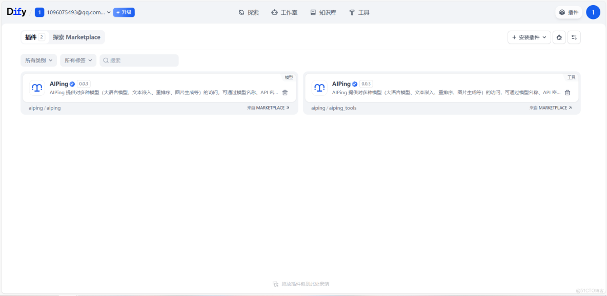Image resolution: width=607 pixels, height=296 pixels.
Task: Expand the 所有类别 category filter
Action: point(38,60)
